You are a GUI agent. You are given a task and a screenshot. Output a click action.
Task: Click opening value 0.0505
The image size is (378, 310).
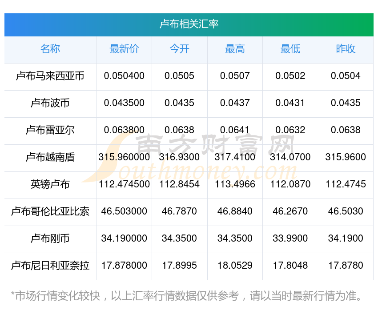[x=179, y=76]
